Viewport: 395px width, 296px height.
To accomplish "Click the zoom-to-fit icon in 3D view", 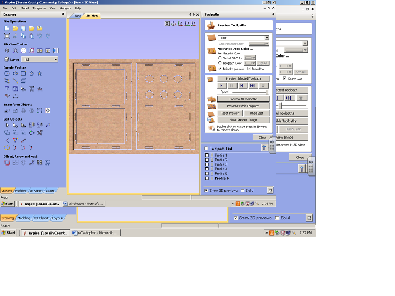I will pyautogui.click(x=167, y=24).
